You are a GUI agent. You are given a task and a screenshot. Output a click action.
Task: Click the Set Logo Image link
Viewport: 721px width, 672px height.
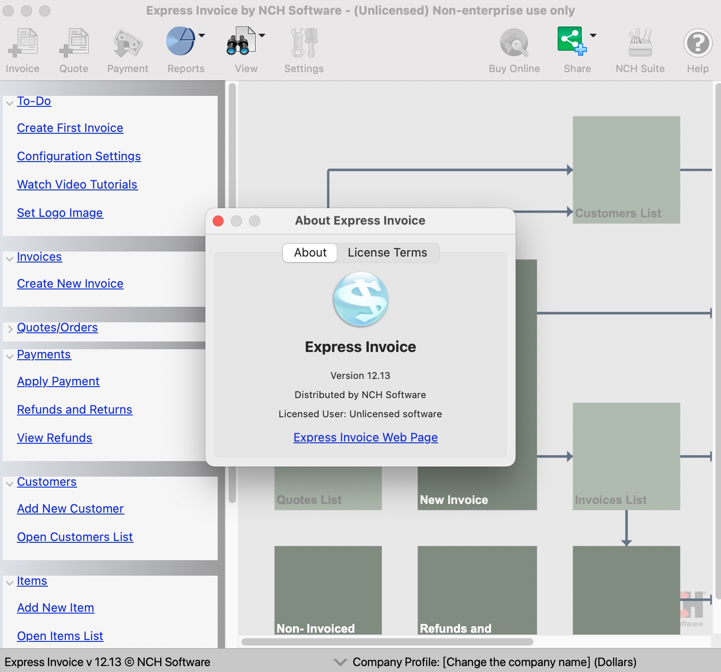pyautogui.click(x=60, y=213)
